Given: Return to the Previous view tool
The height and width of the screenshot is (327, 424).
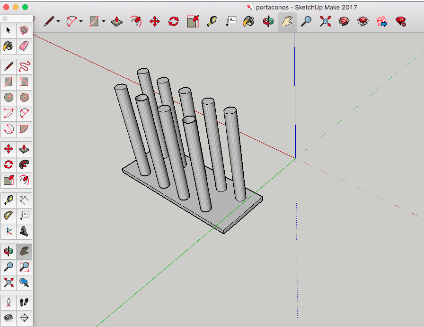Looking at the screenshot, I should pos(24,283).
